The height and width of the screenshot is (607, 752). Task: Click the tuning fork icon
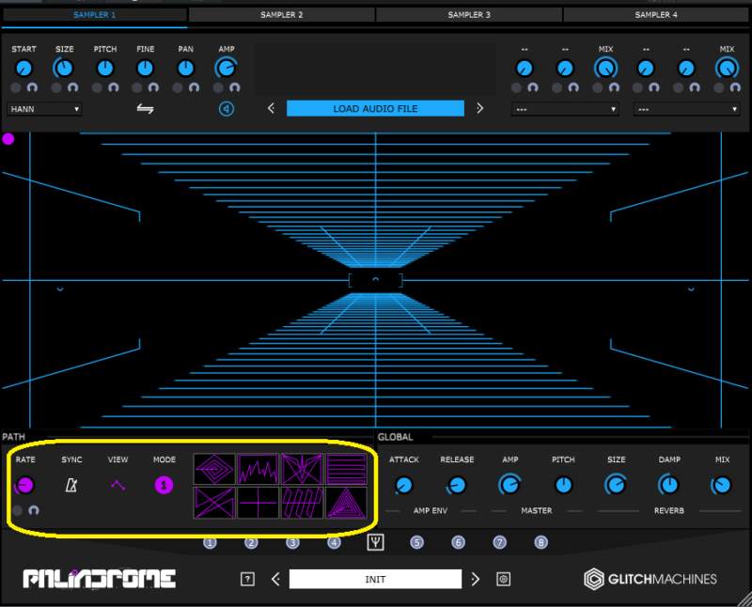pyautogui.click(x=375, y=542)
